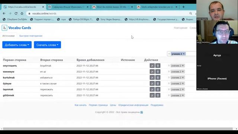Open the Как начать footer link
Image resolution: width=238 pixels, height=134 pixels.
81,105
